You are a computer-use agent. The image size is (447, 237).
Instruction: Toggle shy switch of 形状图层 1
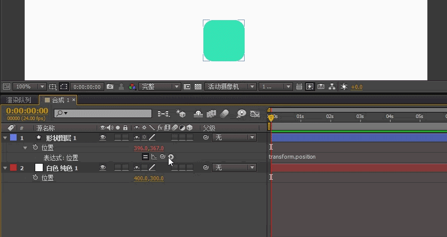tap(137, 138)
